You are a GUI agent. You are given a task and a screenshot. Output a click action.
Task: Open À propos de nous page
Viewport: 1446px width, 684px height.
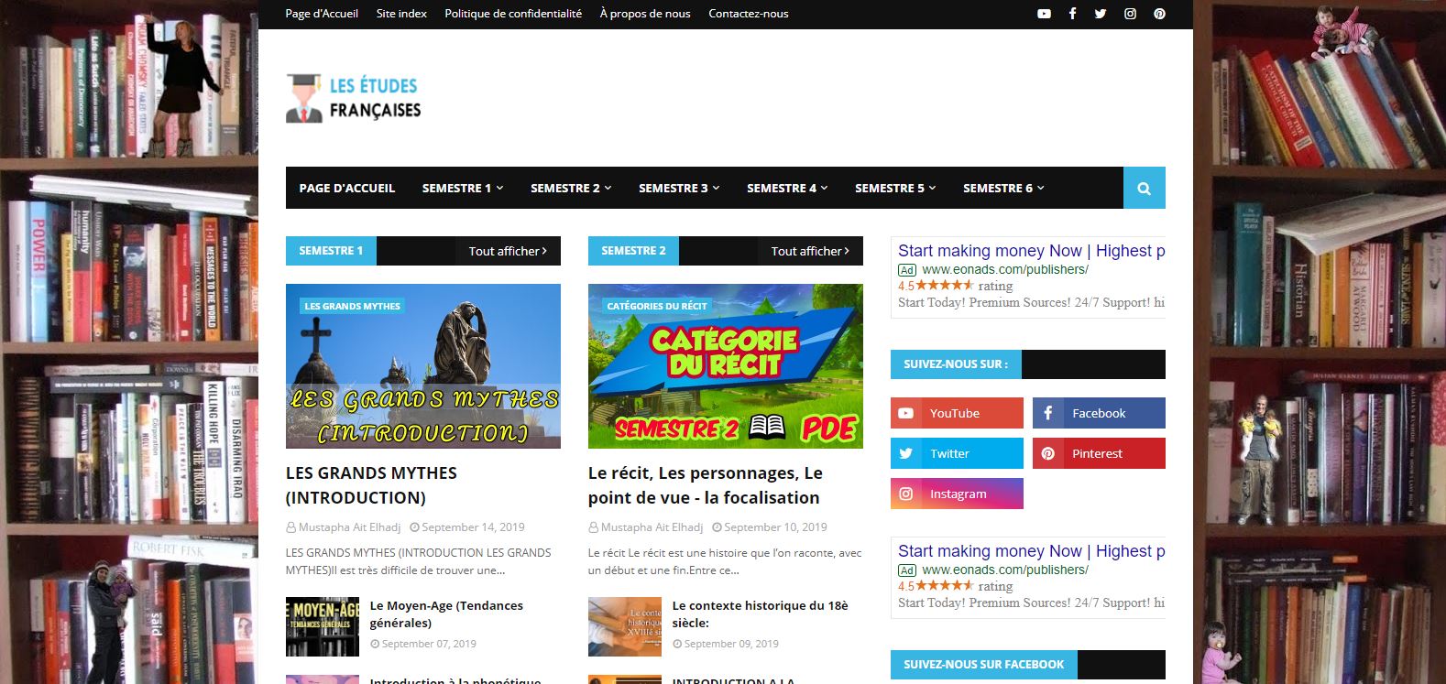click(x=645, y=14)
